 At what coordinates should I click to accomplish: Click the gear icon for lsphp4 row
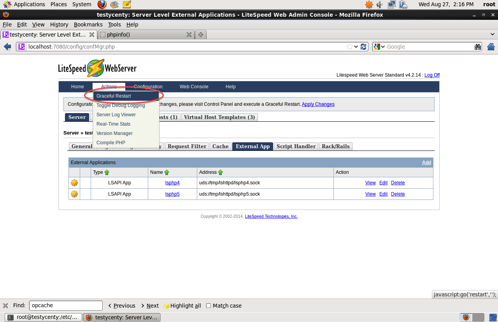[x=74, y=183]
